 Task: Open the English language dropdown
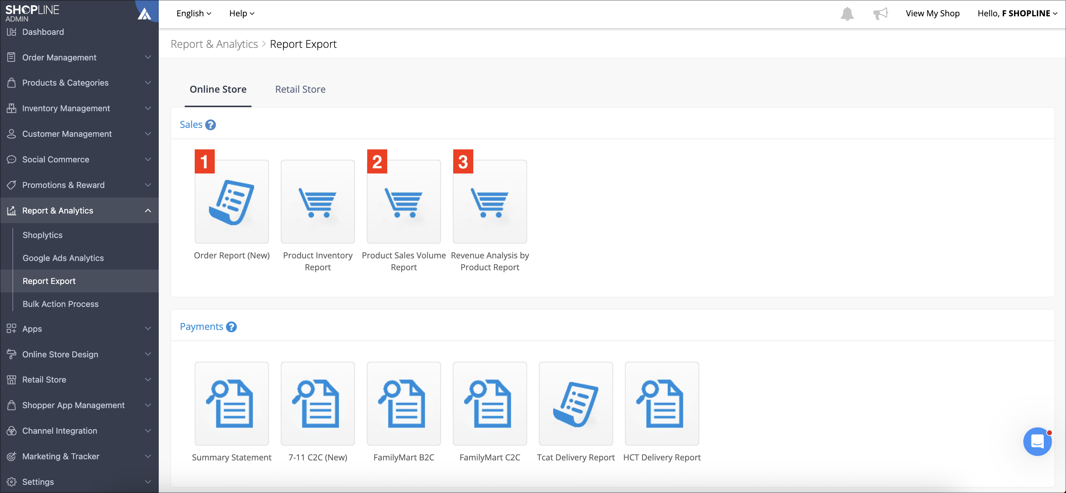[x=194, y=14]
